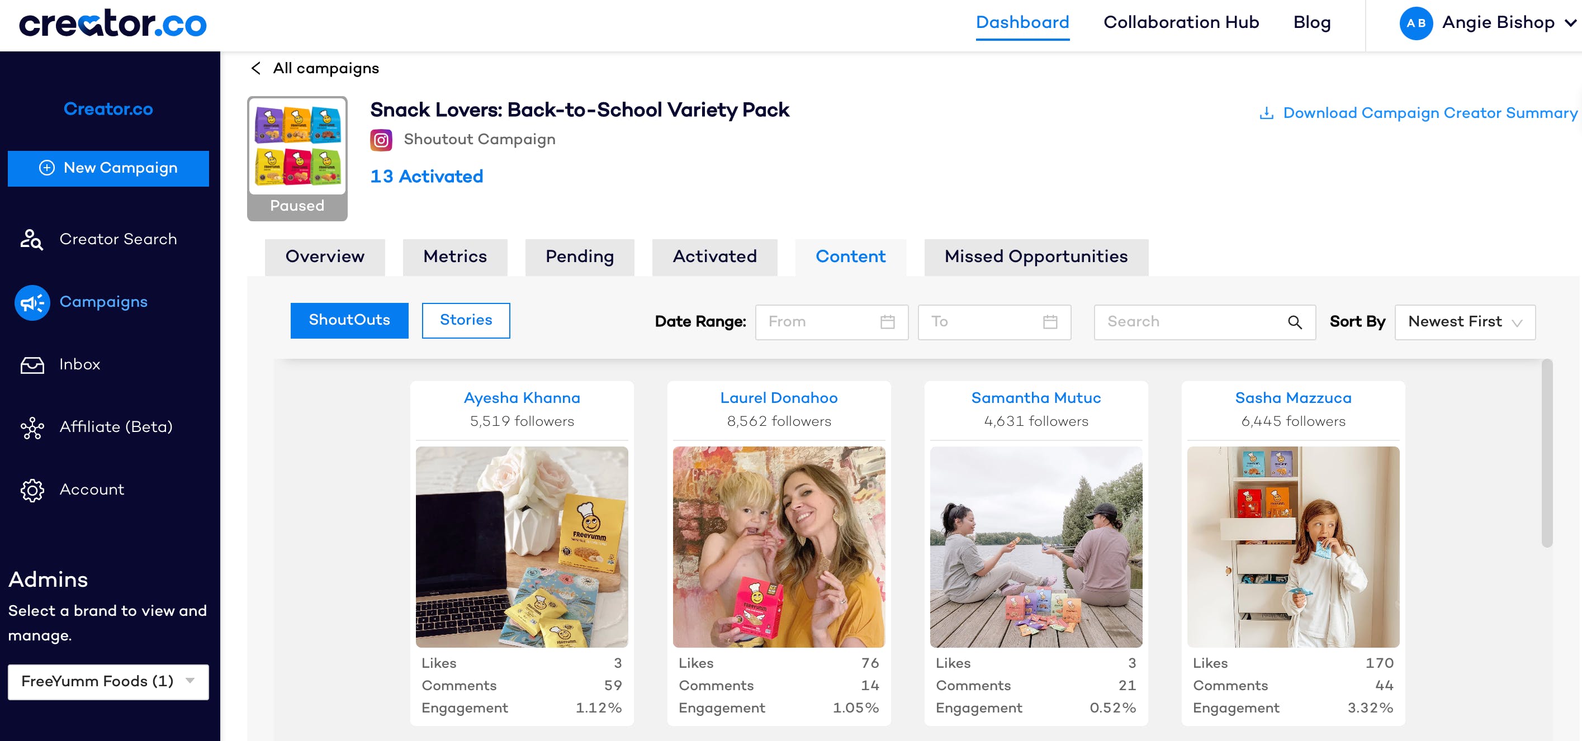Click the Campaigns megaphone icon
The width and height of the screenshot is (1582, 741).
[x=32, y=302]
